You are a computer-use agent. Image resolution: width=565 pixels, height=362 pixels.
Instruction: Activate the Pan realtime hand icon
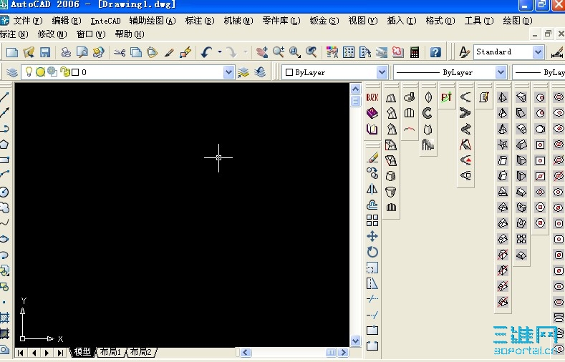pyautogui.click(x=262, y=52)
